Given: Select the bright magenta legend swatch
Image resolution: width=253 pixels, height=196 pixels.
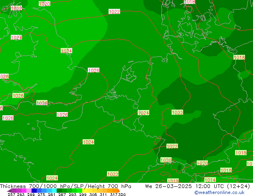Looking at the screenshot, I should click(24, 191).
